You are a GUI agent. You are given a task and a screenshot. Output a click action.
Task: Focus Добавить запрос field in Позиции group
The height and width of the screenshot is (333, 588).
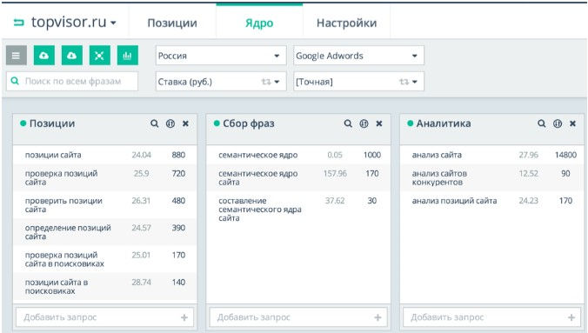tap(104, 317)
